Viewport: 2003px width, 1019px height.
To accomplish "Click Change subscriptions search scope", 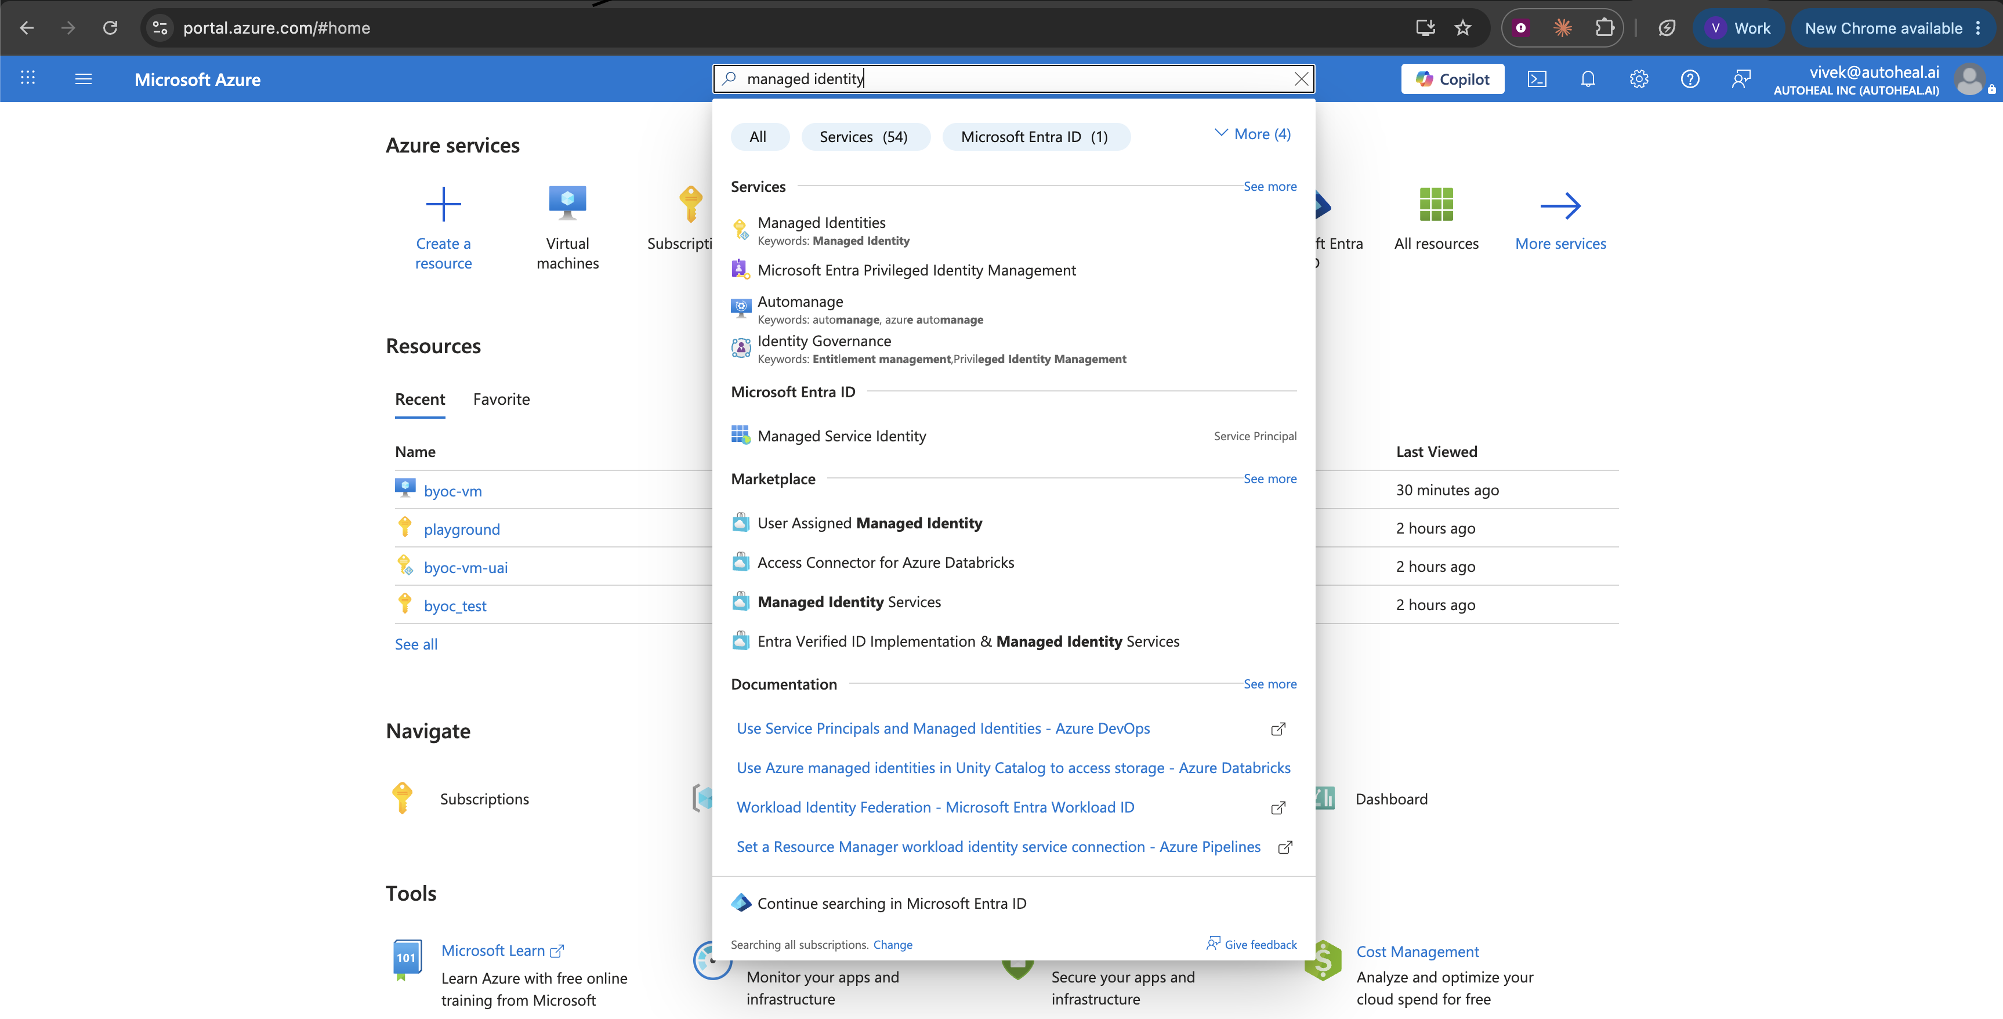I will coord(893,945).
